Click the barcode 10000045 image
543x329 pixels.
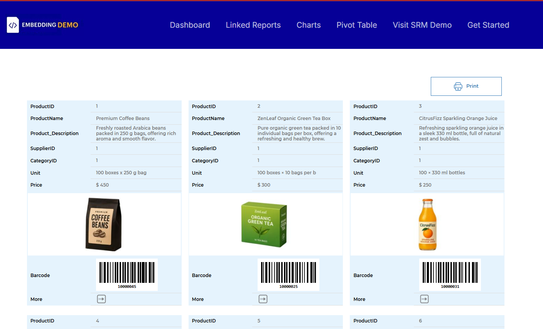tap(126, 274)
